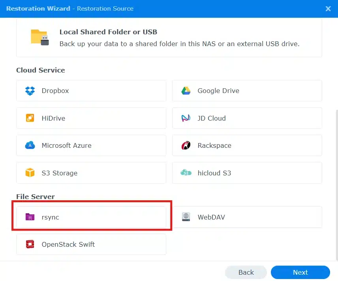
Task: Select the rsync file server label
Action: click(51, 217)
